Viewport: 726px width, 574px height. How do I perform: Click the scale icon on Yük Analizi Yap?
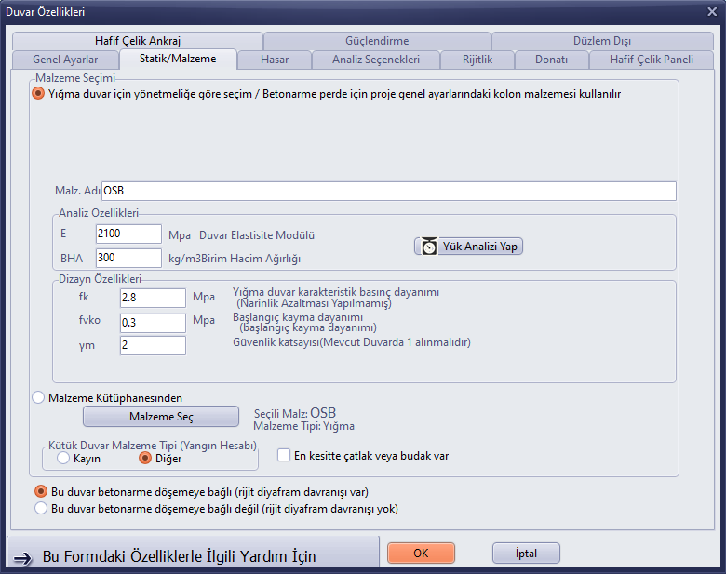point(429,247)
